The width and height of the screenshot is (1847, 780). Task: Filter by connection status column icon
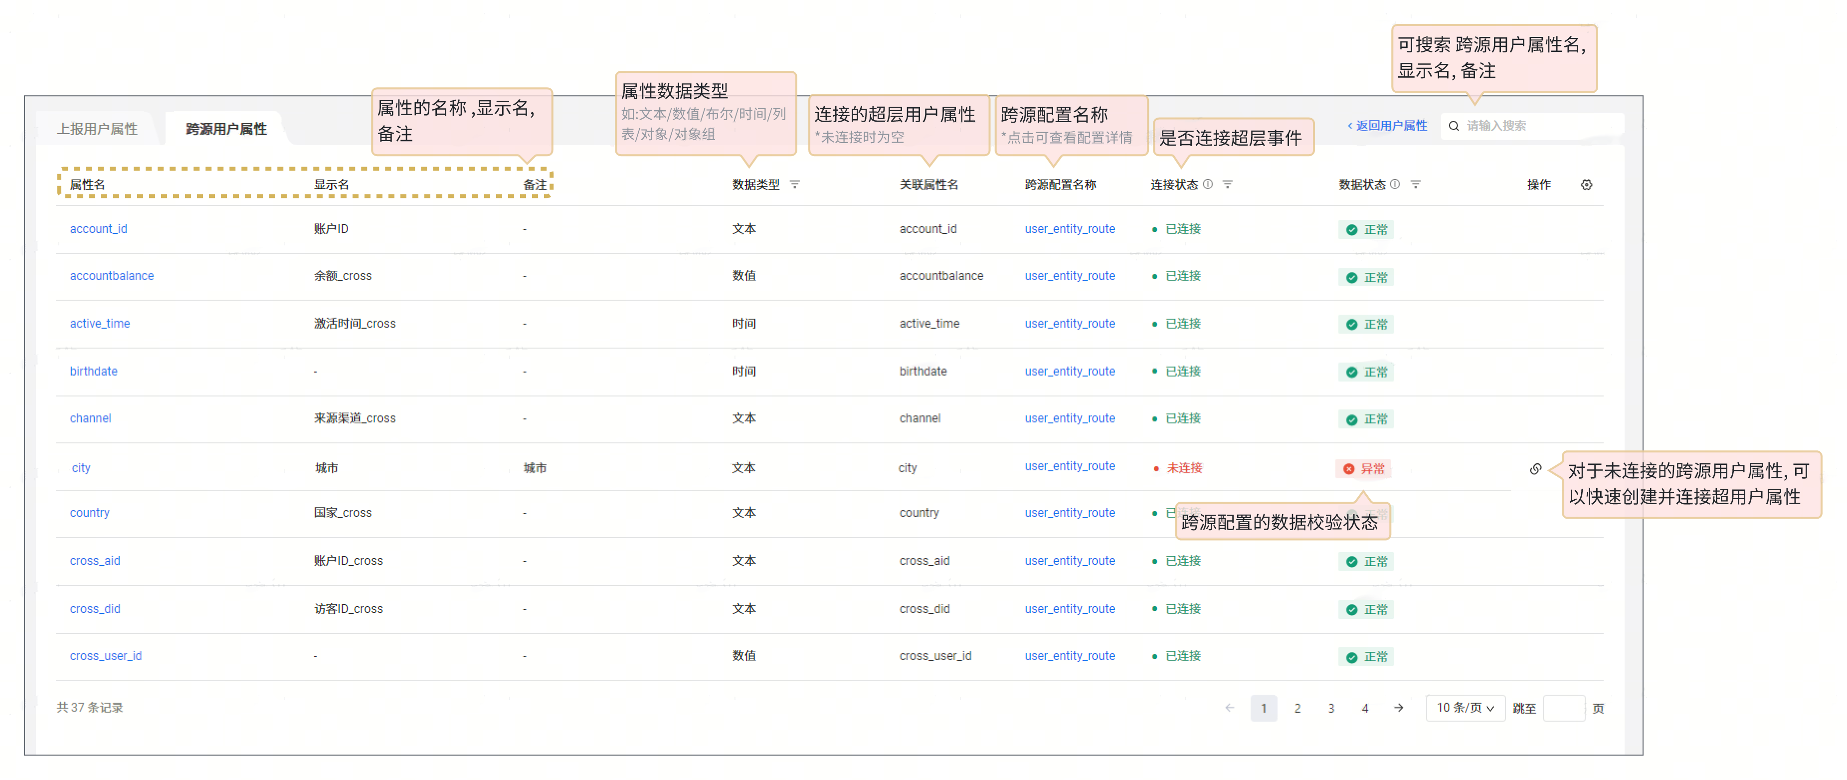1228,185
